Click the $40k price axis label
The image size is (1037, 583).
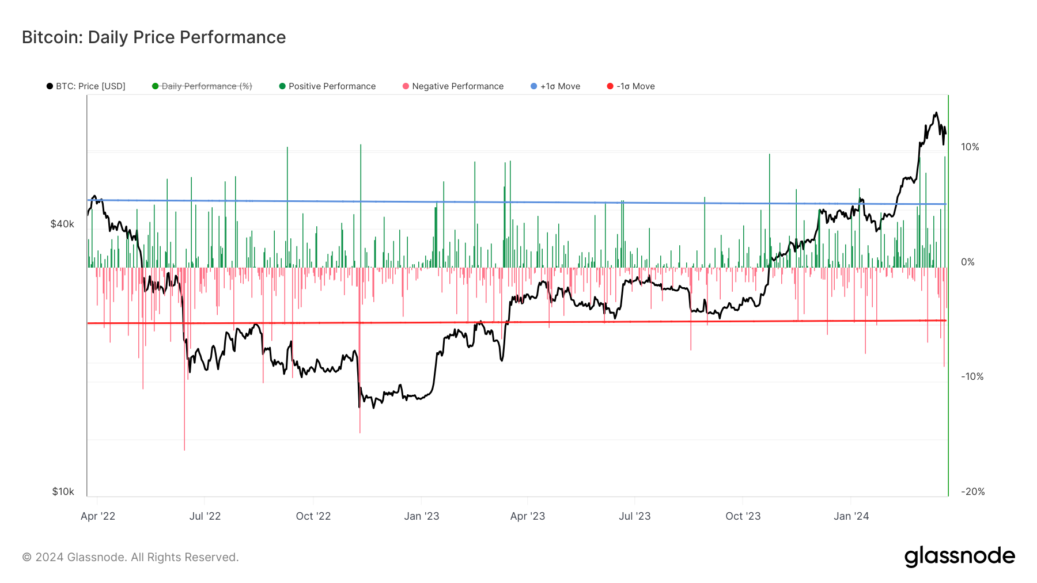[62, 224]
